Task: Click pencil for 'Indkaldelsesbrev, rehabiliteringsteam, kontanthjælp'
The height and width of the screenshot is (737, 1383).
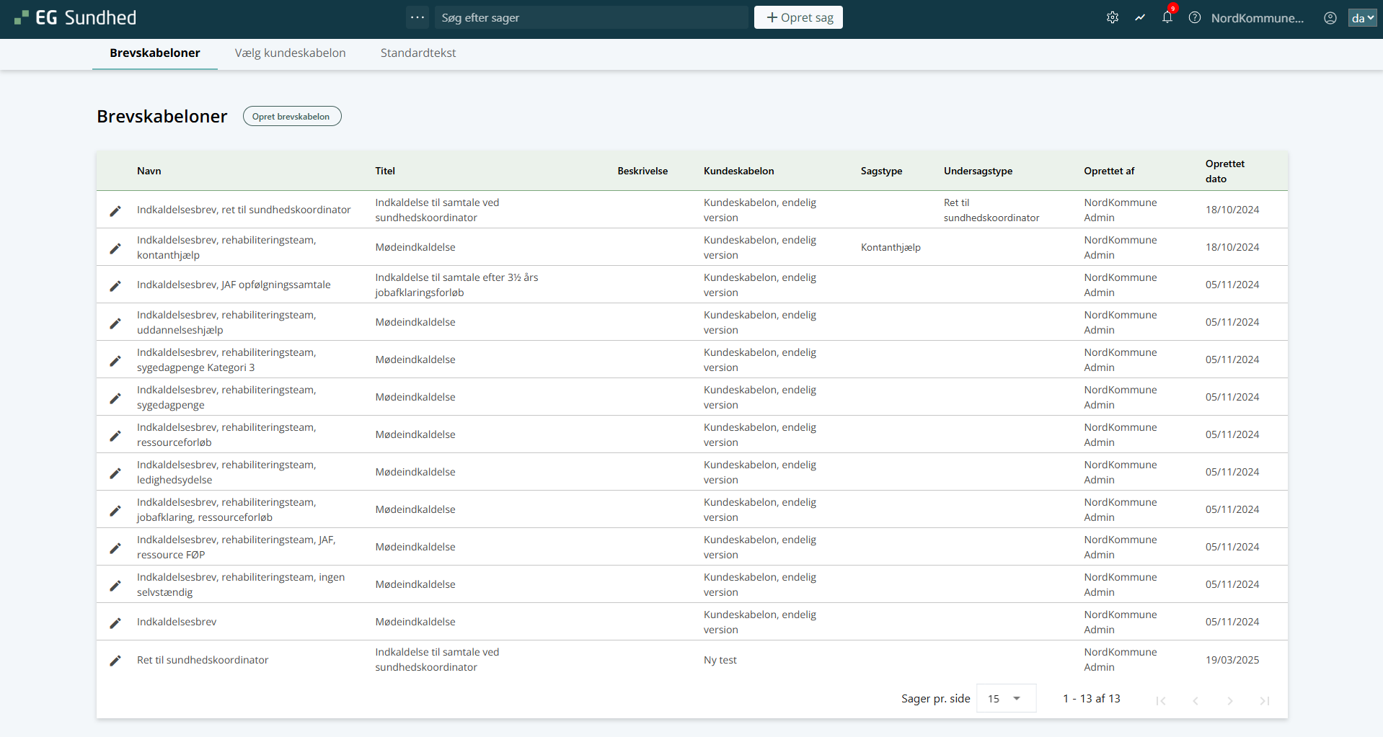Action: click(115, 249)
